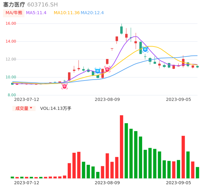Click 2023-08-09 date under volume chart
The image size is (212, 187).
pos(107,183)
